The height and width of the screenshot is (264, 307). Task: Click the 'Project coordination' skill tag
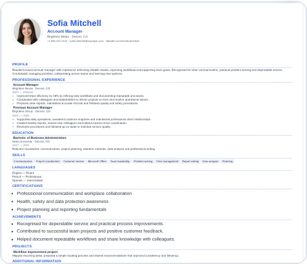[48, 162]
